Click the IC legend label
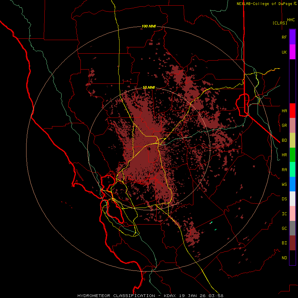298x298 pixels. click(284, 214)
